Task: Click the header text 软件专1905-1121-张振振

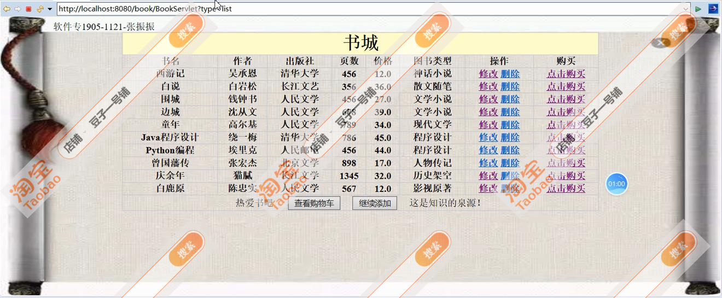Action: pos(104,26)
